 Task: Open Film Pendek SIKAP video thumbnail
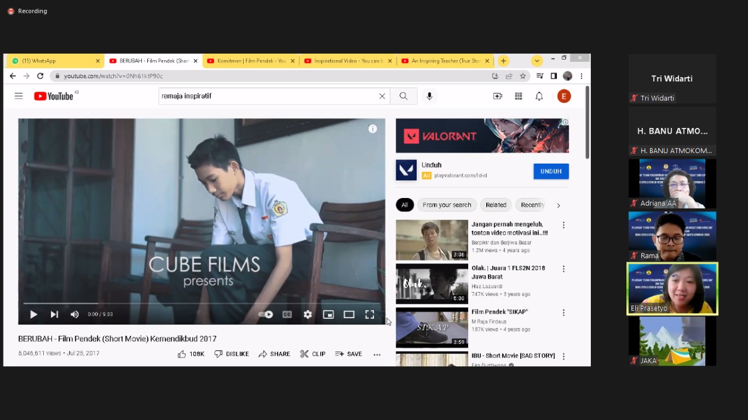432,328
